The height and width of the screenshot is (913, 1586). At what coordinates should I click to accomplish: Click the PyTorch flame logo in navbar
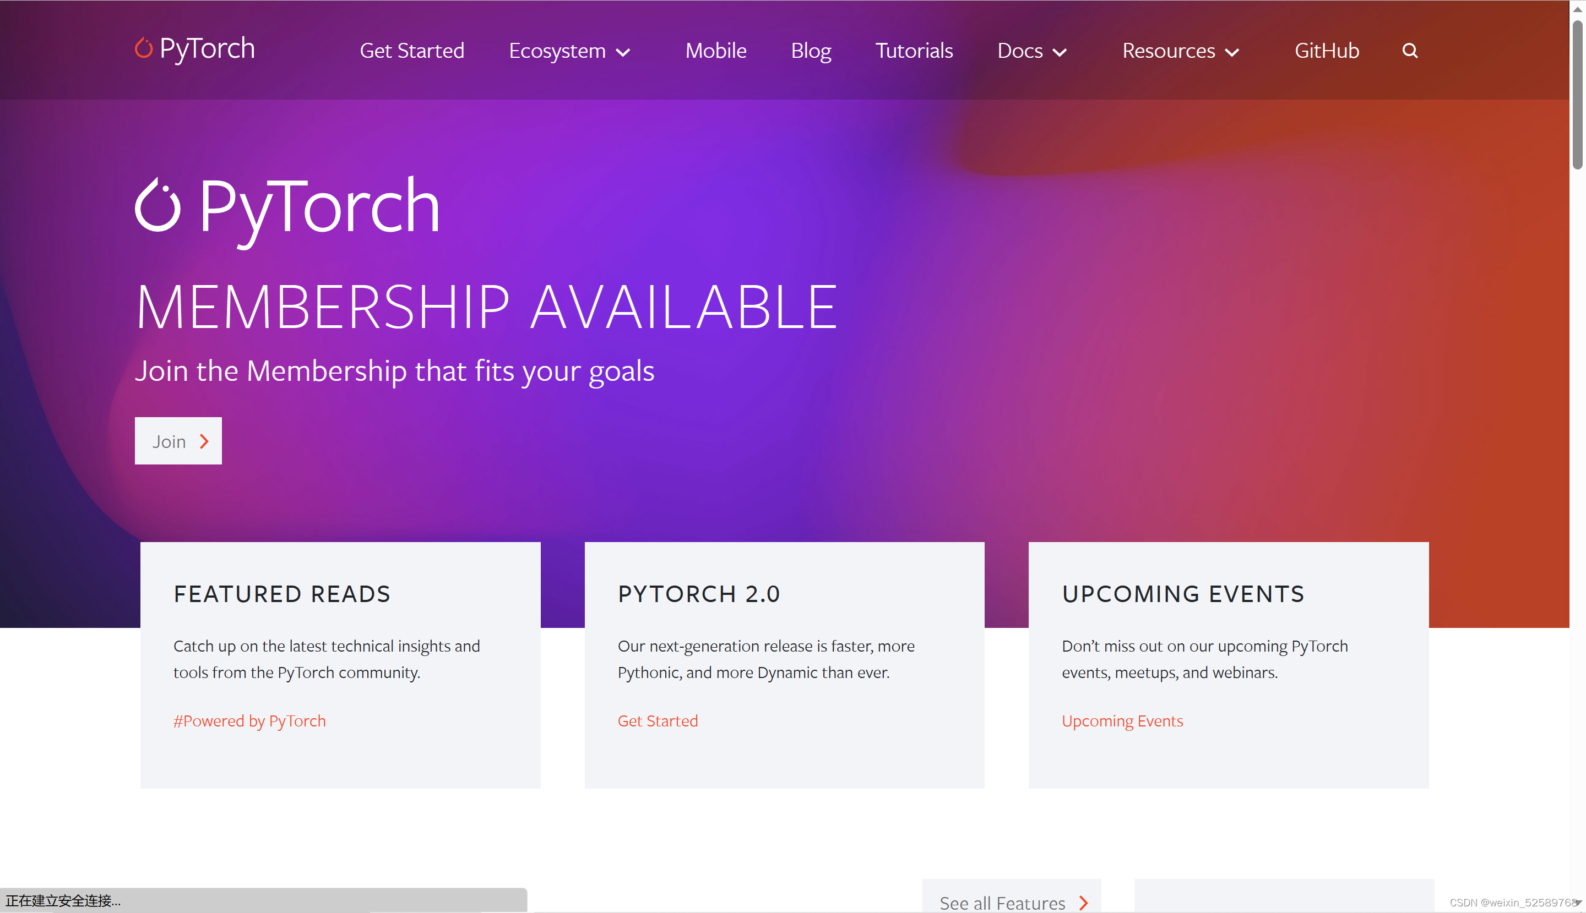144,48
